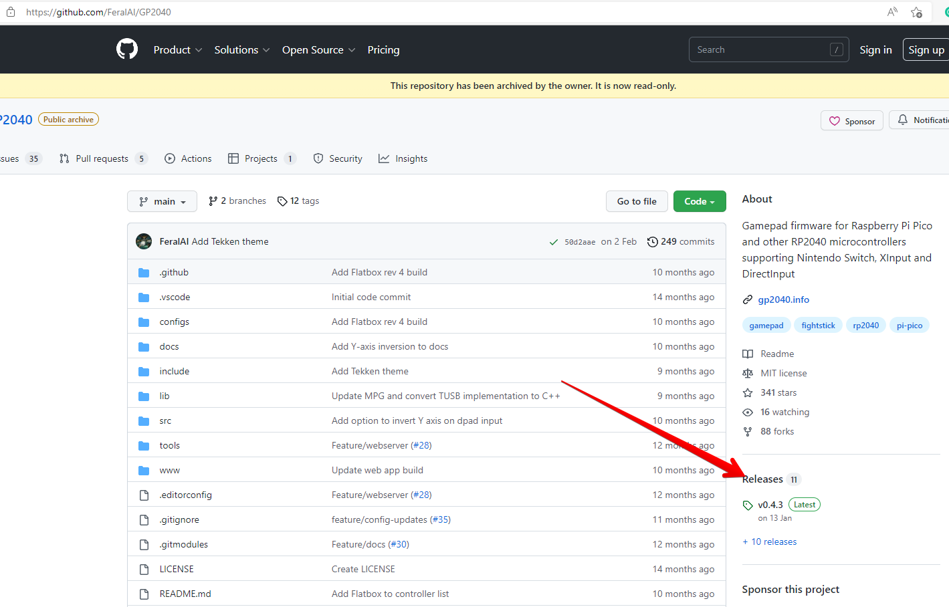Click the browser add-to-favorites star icon
This screenshot has width=949, height=607.
click(x=916, y=12)
